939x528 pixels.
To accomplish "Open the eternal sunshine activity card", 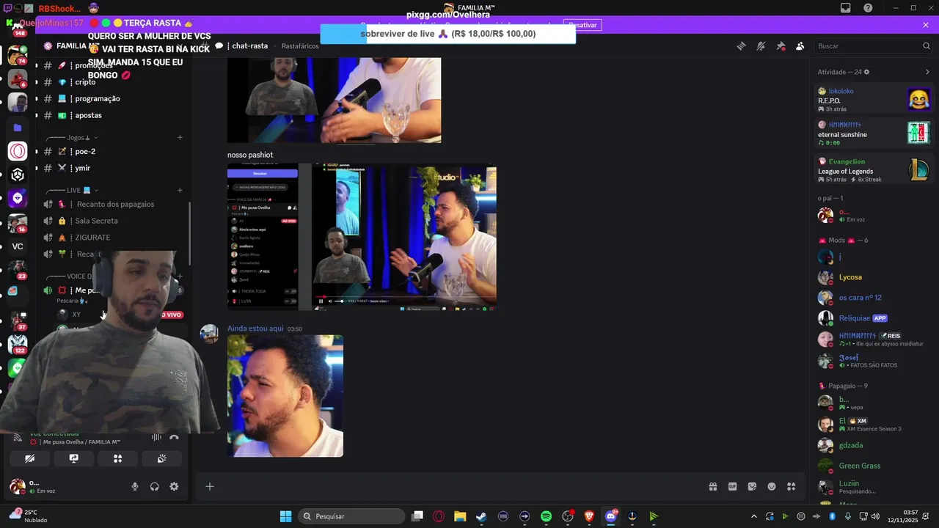I will [874, 133].
